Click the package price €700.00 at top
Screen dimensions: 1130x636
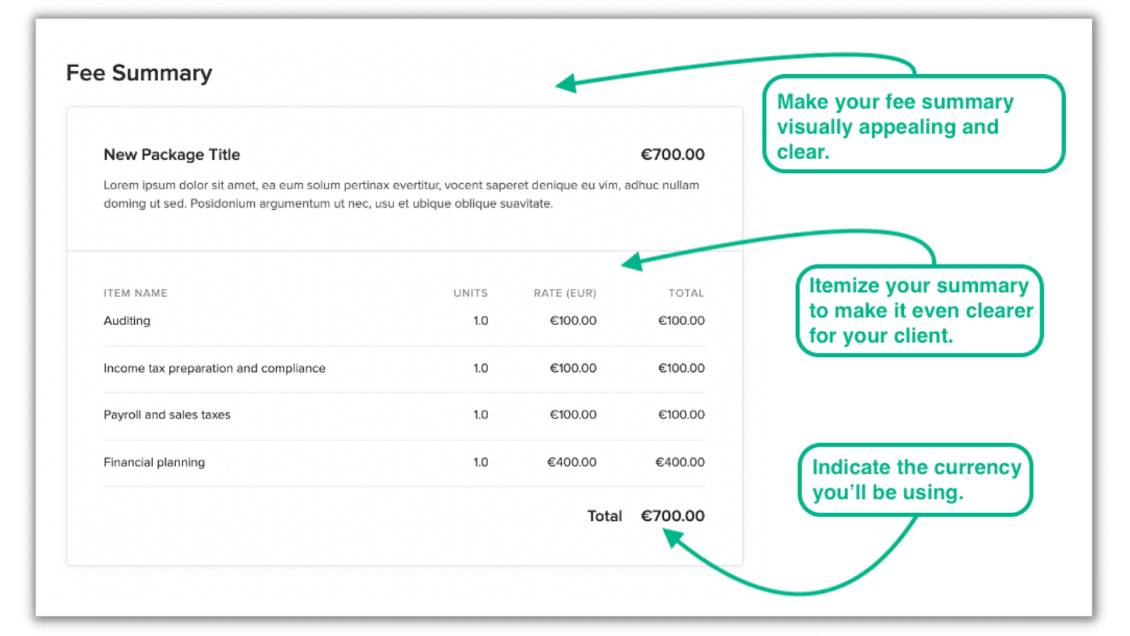click(x=672, y=154)
